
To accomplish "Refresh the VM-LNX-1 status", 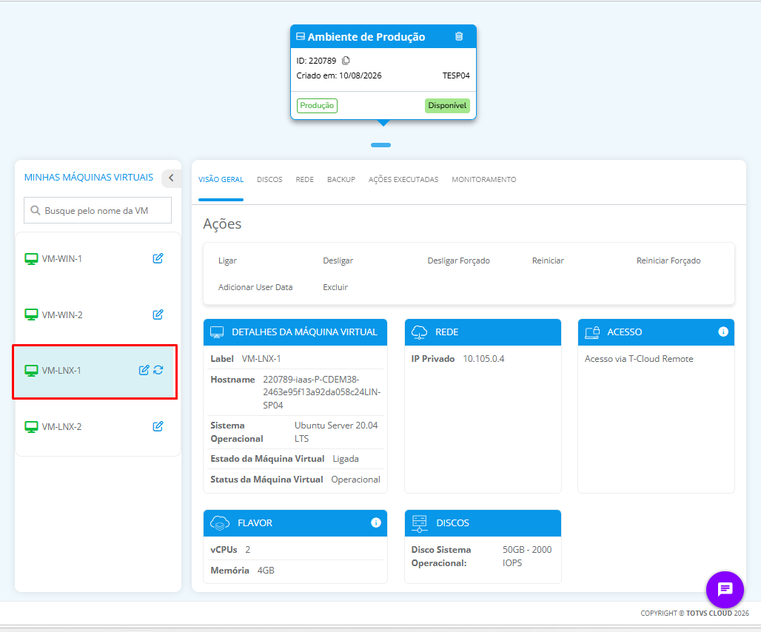I will 158,370.
